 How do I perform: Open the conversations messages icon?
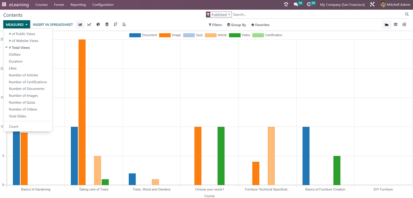(x=296, y=5)
